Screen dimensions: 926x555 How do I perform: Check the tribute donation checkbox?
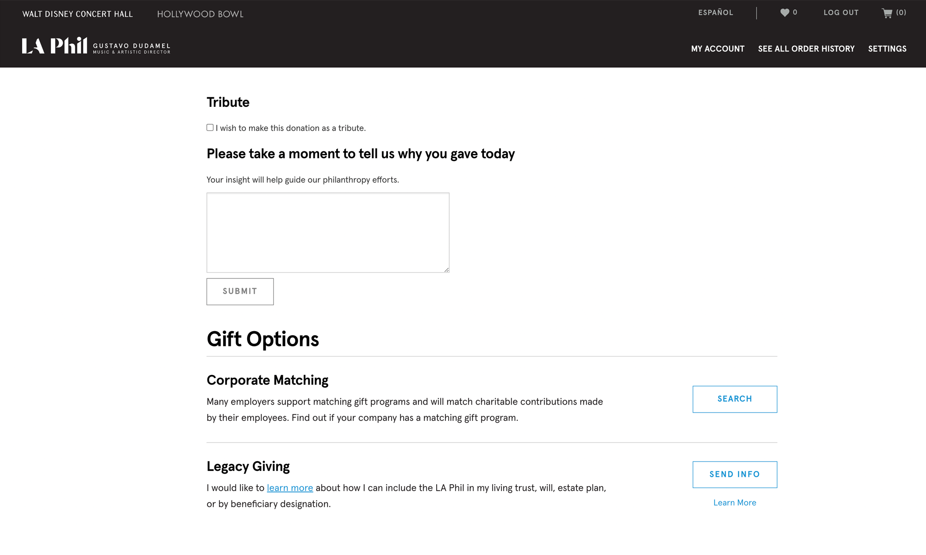210,128
